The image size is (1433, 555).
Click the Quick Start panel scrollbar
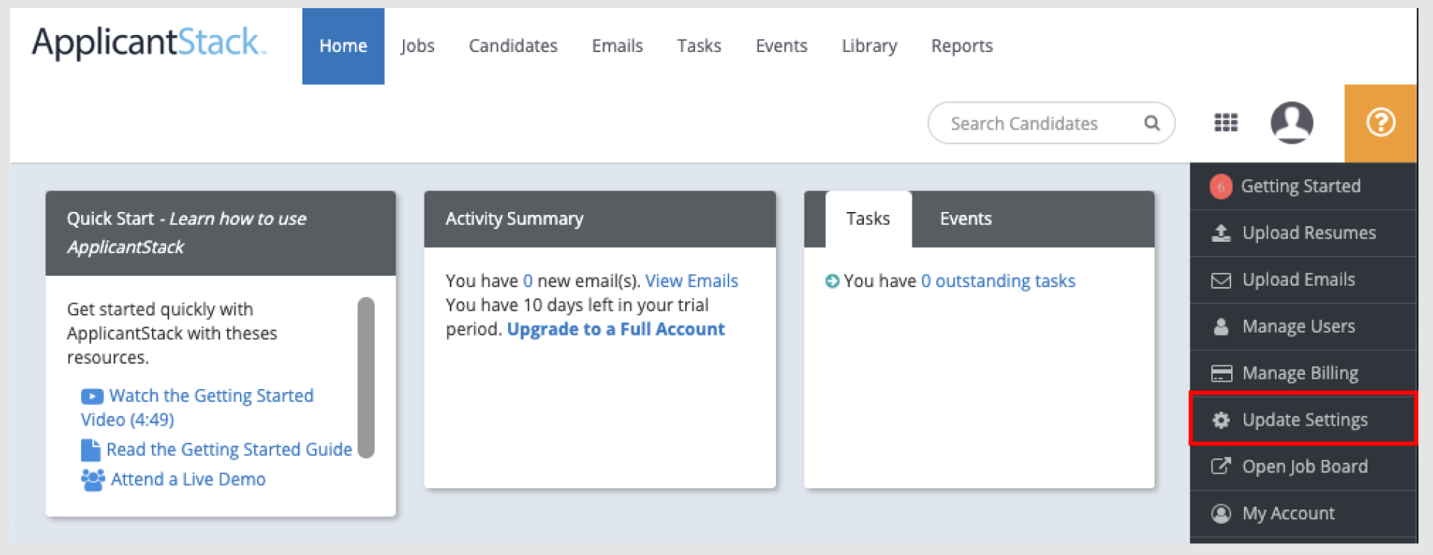tap(366, 377)
